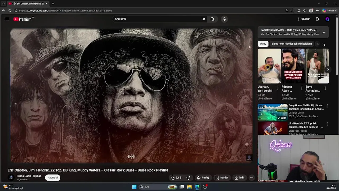
Task: Open the media control music icon
Action: point(298,11)
